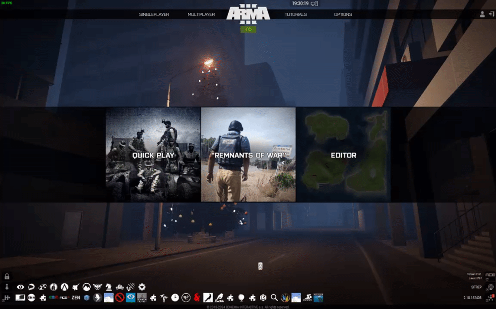Screen dimensions: 496x309
Task: Open the OPTIONS menu
Action: [343, 14]
